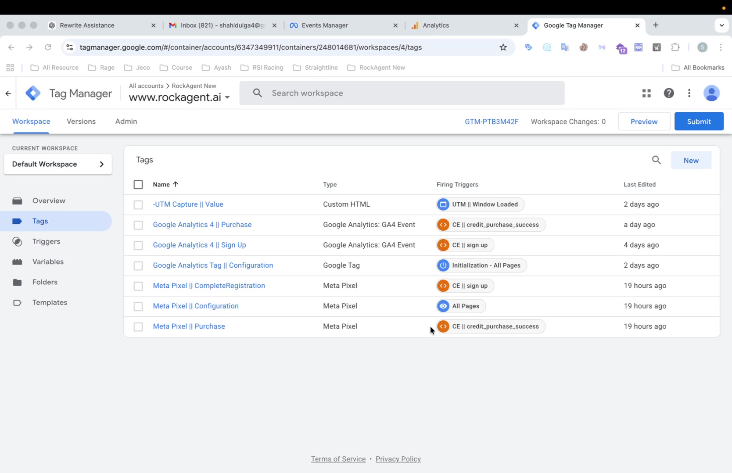
Task: Go to Variables in the sidebar
Action: [x=48, y=262]
